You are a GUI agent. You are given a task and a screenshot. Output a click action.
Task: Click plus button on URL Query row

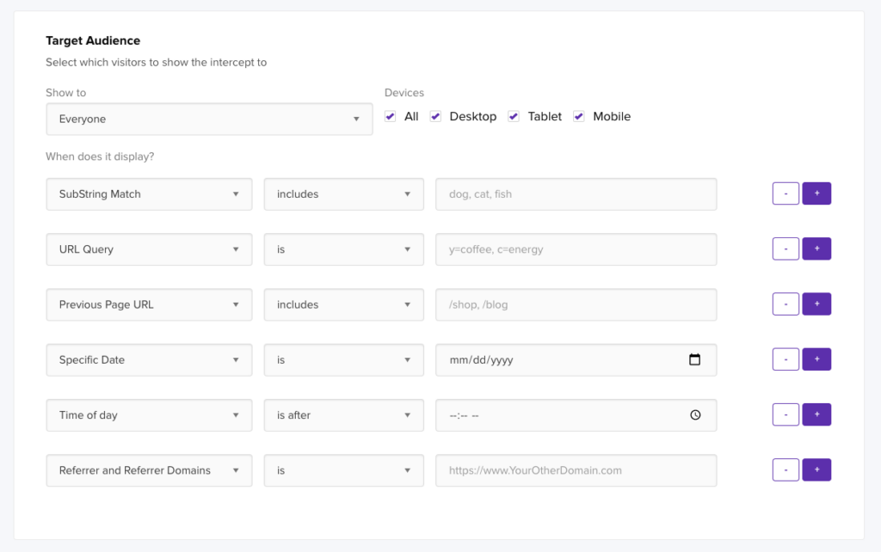coord(816,249)
